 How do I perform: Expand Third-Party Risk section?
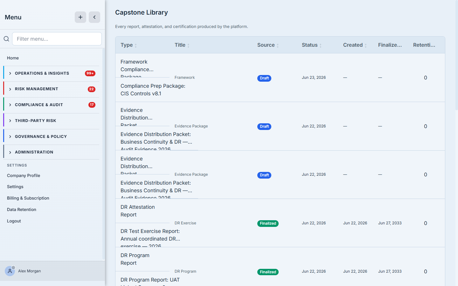51,121
